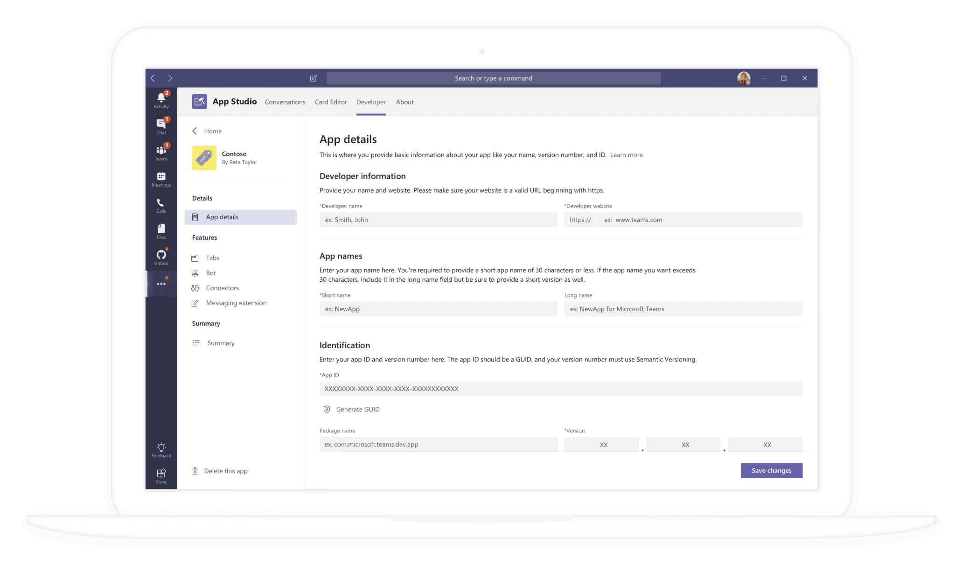Focus the Long name field
The width and height of the screenshot is (962, 565).
683,309
